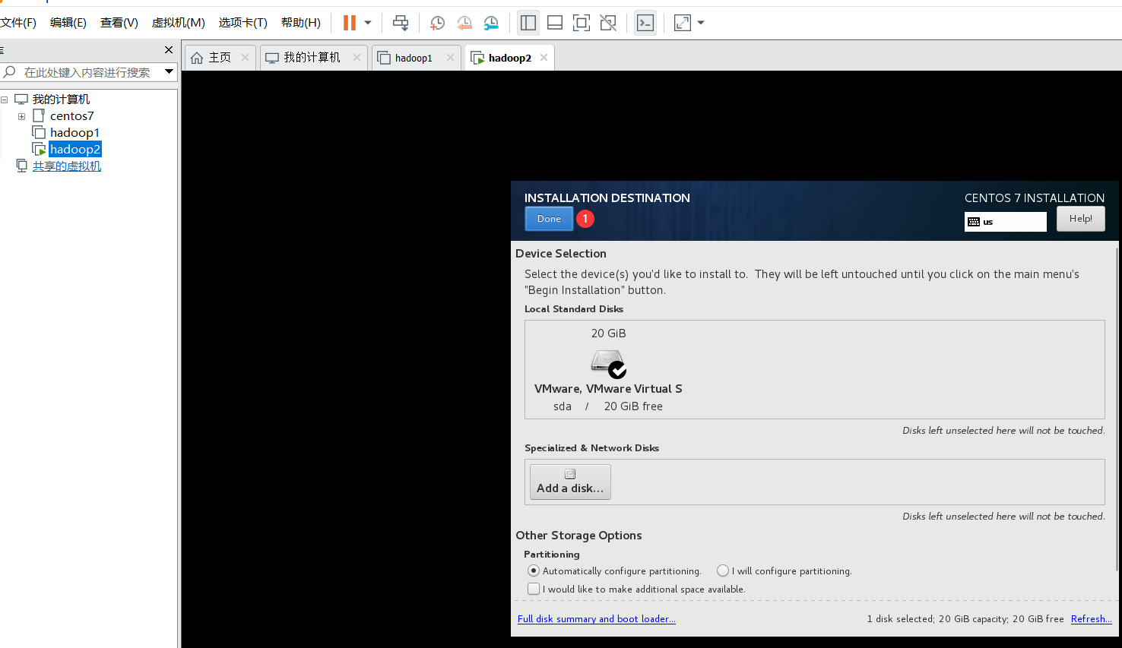The height and width of the screenshot is (648, 1122).
Task: Open the 帮助(H) menu
Action: tap(301, 23)
